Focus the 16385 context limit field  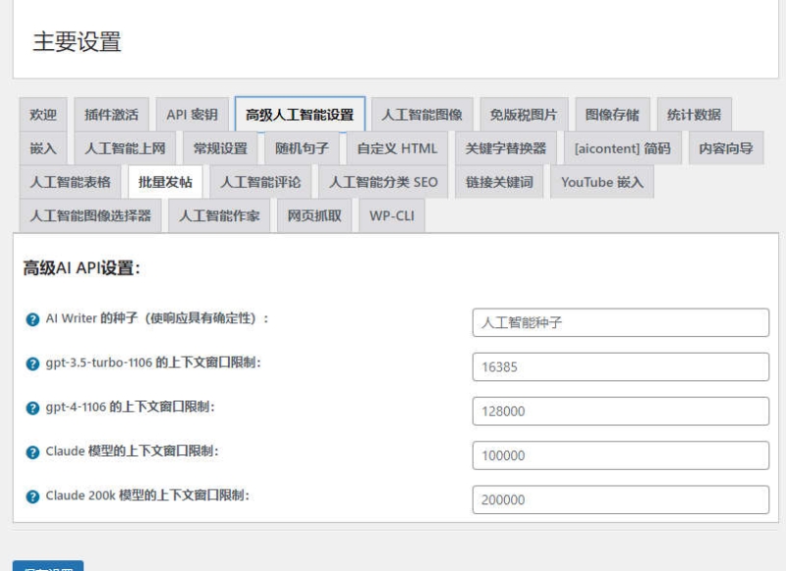621,367
